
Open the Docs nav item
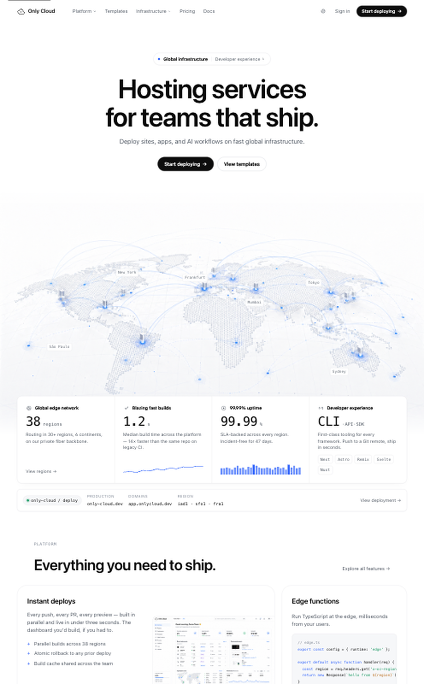click(x=209, y=11)
